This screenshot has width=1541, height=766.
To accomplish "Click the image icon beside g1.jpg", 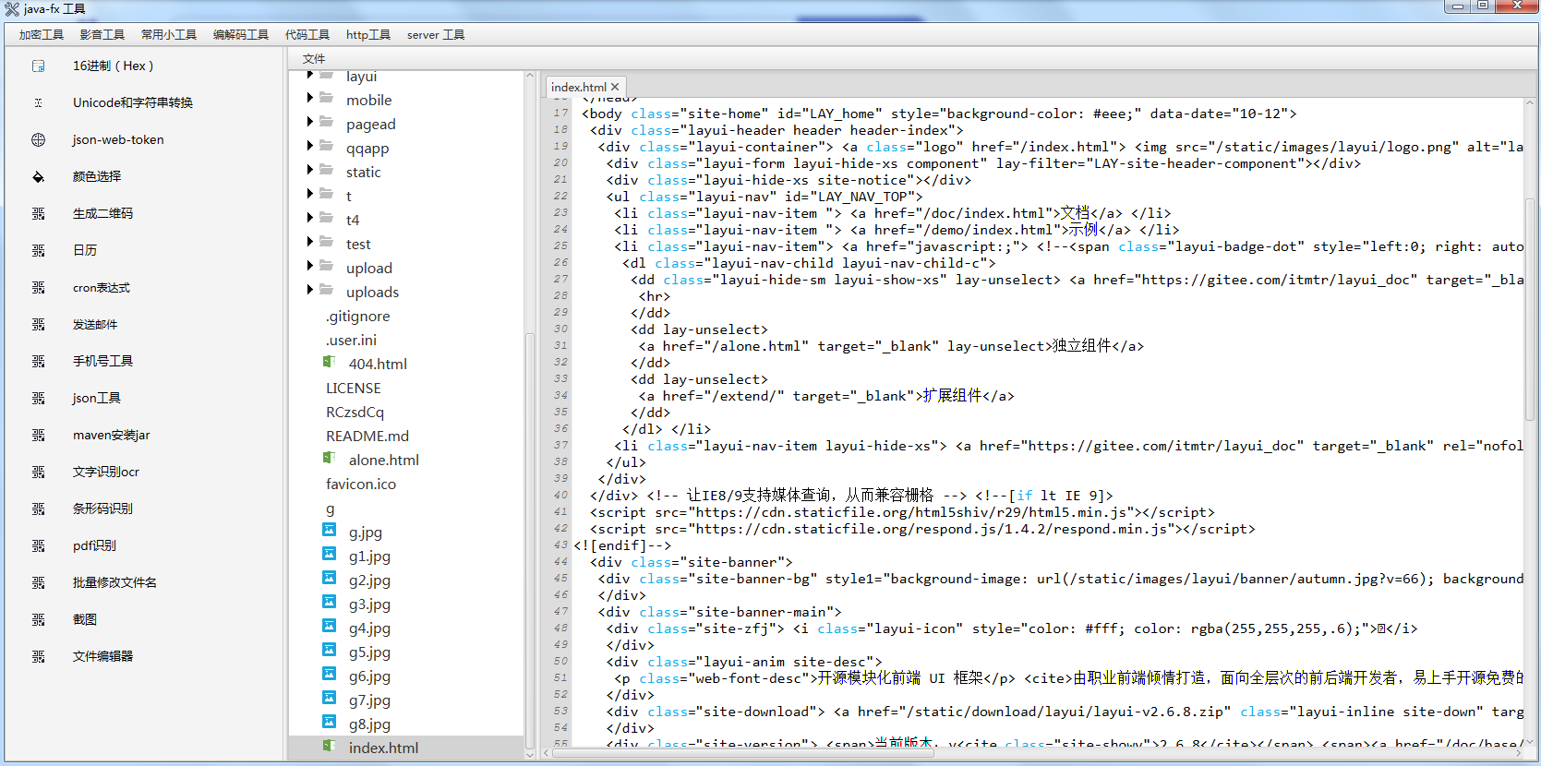I will [329, 554].
